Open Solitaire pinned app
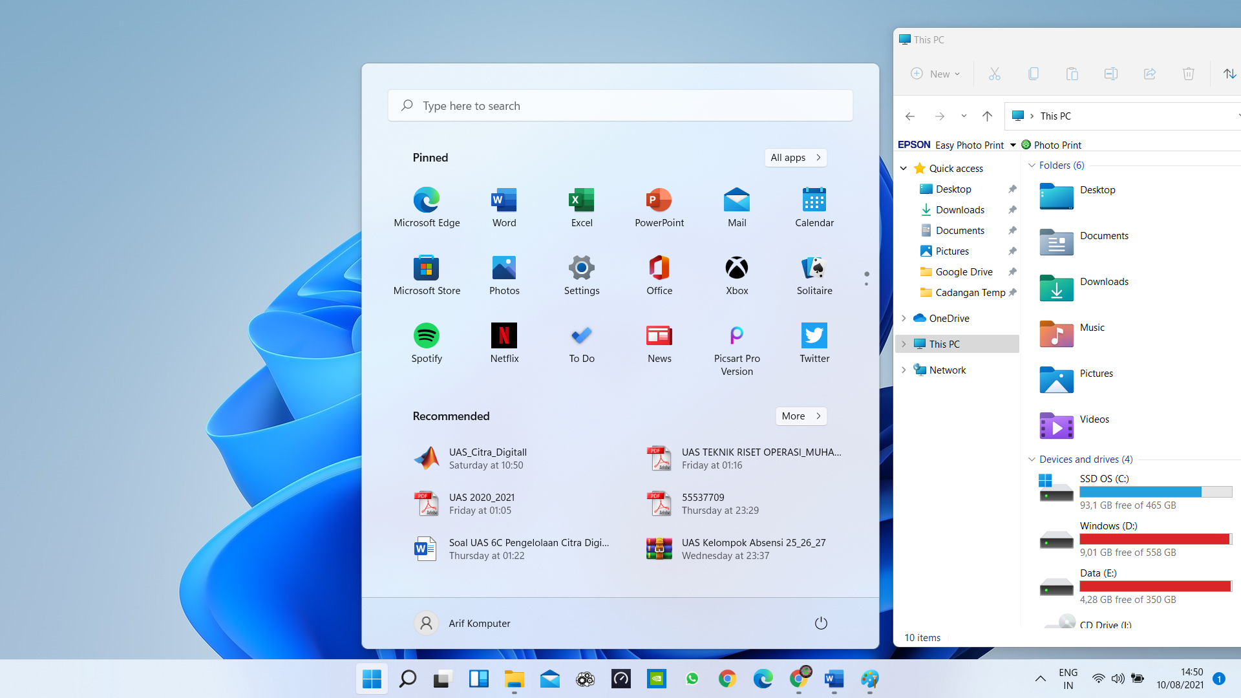The width and height of the screenshot is (1241, 698). click(814, 268)
